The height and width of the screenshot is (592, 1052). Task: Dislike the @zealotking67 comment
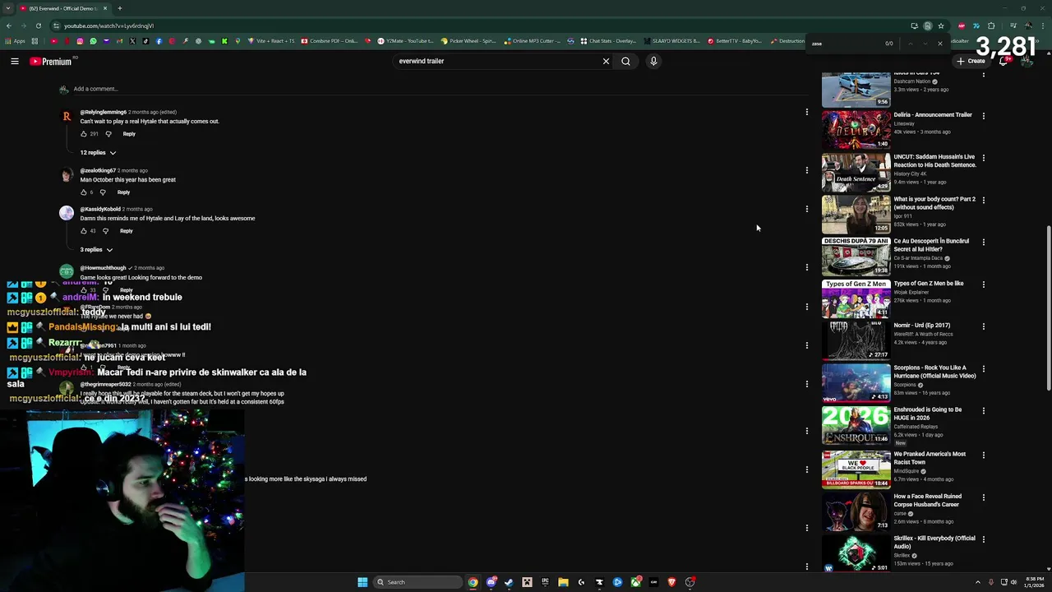103,192
